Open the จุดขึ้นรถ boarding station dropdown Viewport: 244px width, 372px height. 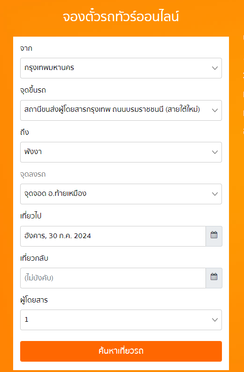pos(121,110)
